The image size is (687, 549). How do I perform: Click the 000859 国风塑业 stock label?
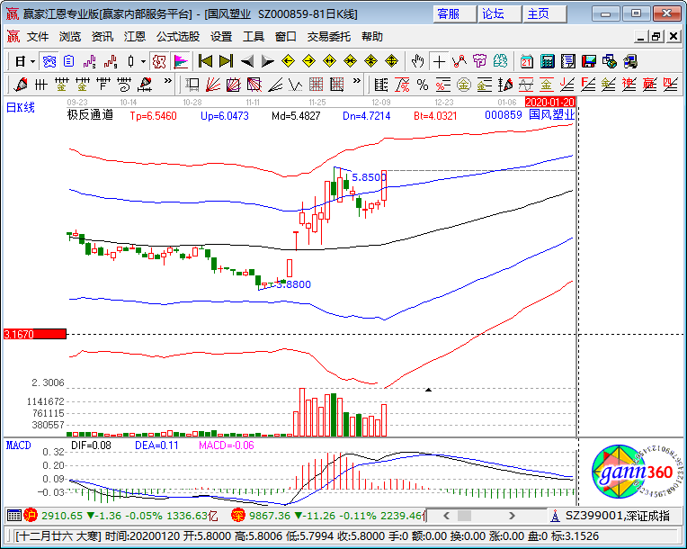pyautogui.click(x=530, y=115)
